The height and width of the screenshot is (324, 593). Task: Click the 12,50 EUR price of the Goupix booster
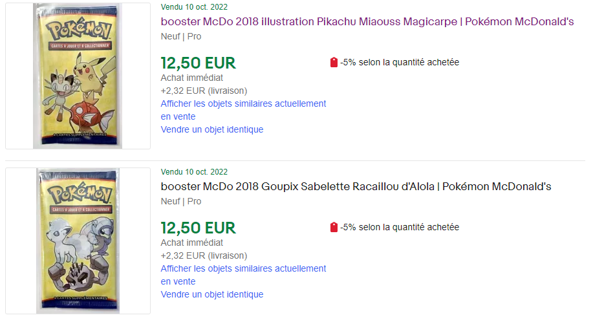[198, 228]
